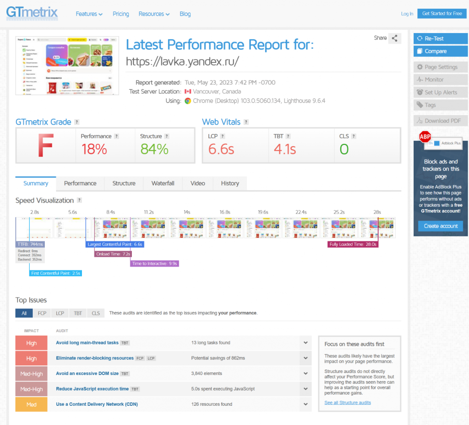
Task: Select the All issues filter
Action: (24, 313)
